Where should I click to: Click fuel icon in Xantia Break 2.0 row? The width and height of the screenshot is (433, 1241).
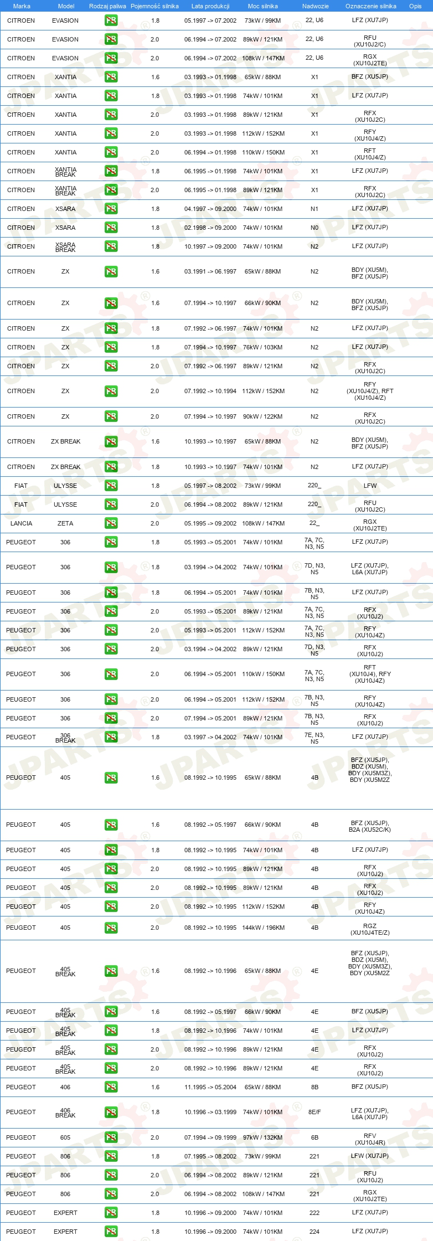(x=111, y=190)
